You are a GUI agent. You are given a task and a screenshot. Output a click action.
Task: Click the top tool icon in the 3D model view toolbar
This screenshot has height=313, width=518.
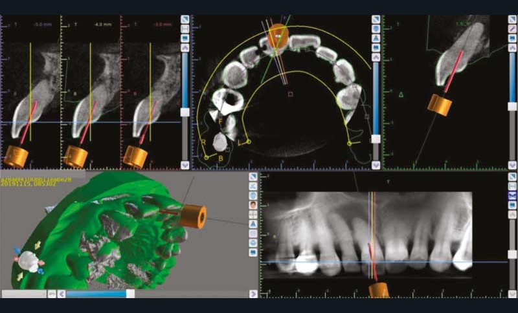tap(253, 176)
